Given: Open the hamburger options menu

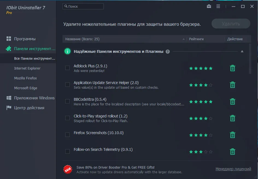Looking at the screenshot, I should (218, 6).
